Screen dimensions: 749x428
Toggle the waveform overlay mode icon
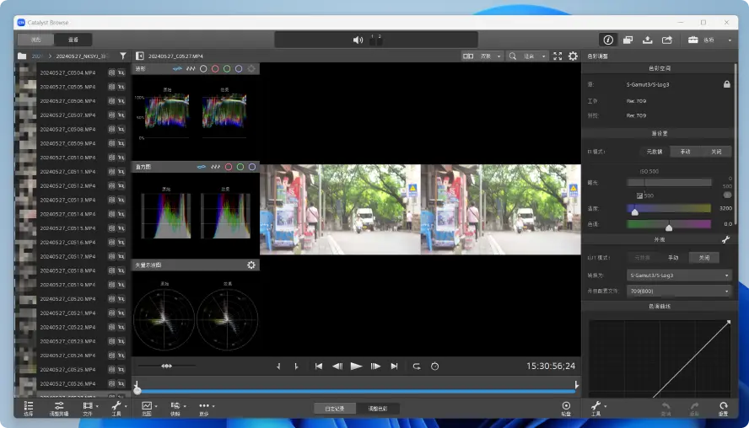(177, 69)
